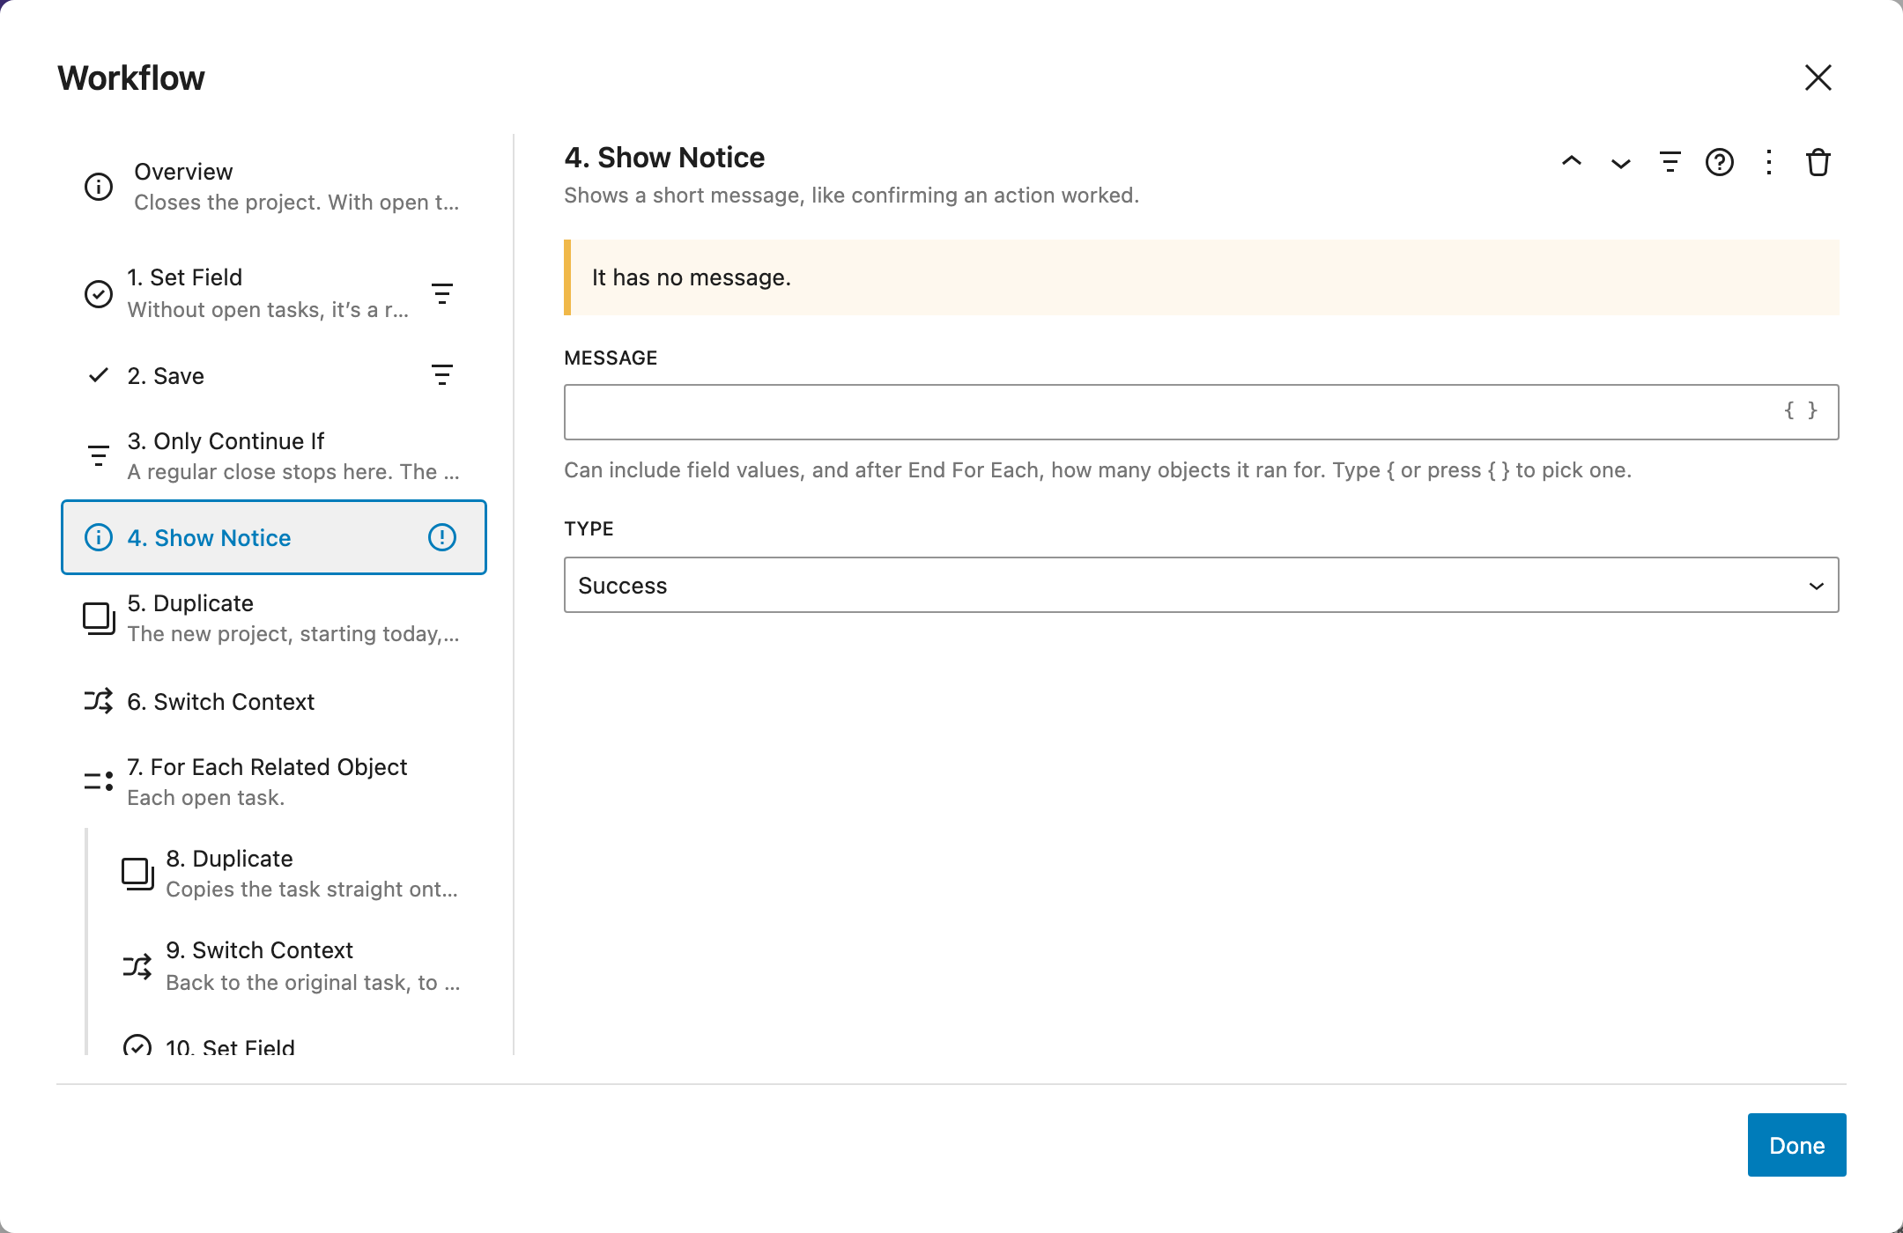The width and height of the screenshot is (1903, 1233).
Task: Click the shuffle icon of 6. Switch Context
Action: (99, 701)
